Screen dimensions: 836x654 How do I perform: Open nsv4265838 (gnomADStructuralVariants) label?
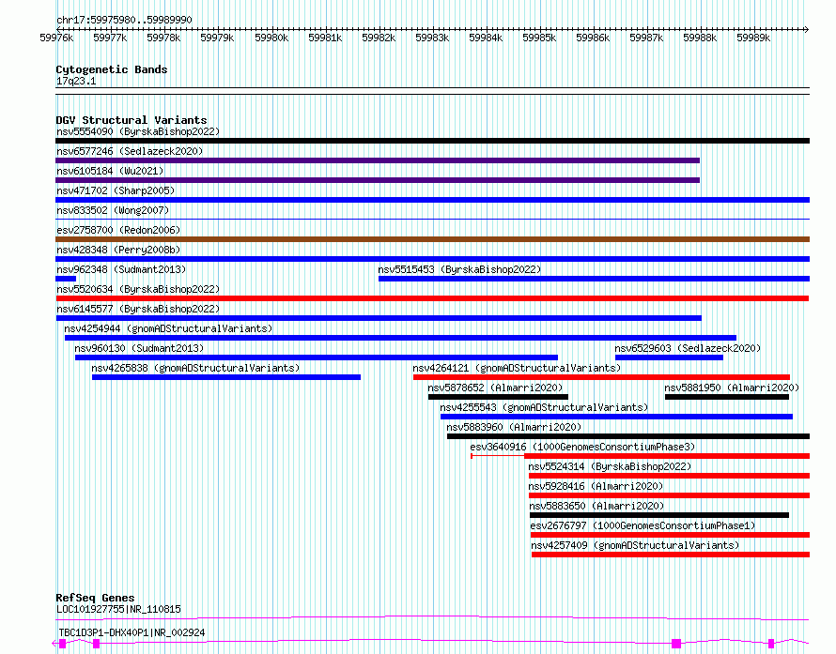[x=195, y=368]
